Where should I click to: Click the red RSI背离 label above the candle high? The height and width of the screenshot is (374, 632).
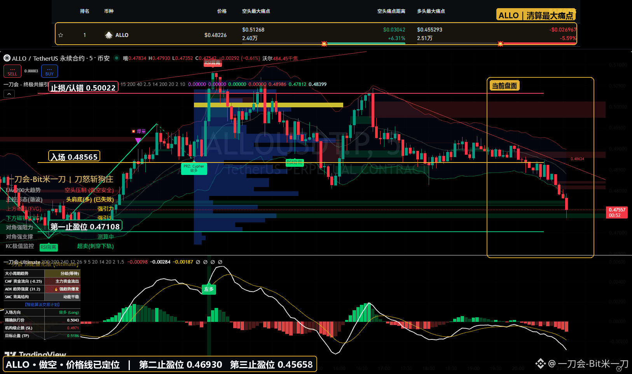coord(213,63)
